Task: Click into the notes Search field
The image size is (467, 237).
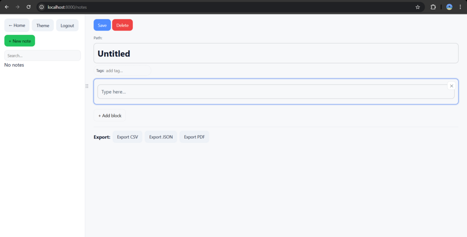Action: tap(42, 56)
